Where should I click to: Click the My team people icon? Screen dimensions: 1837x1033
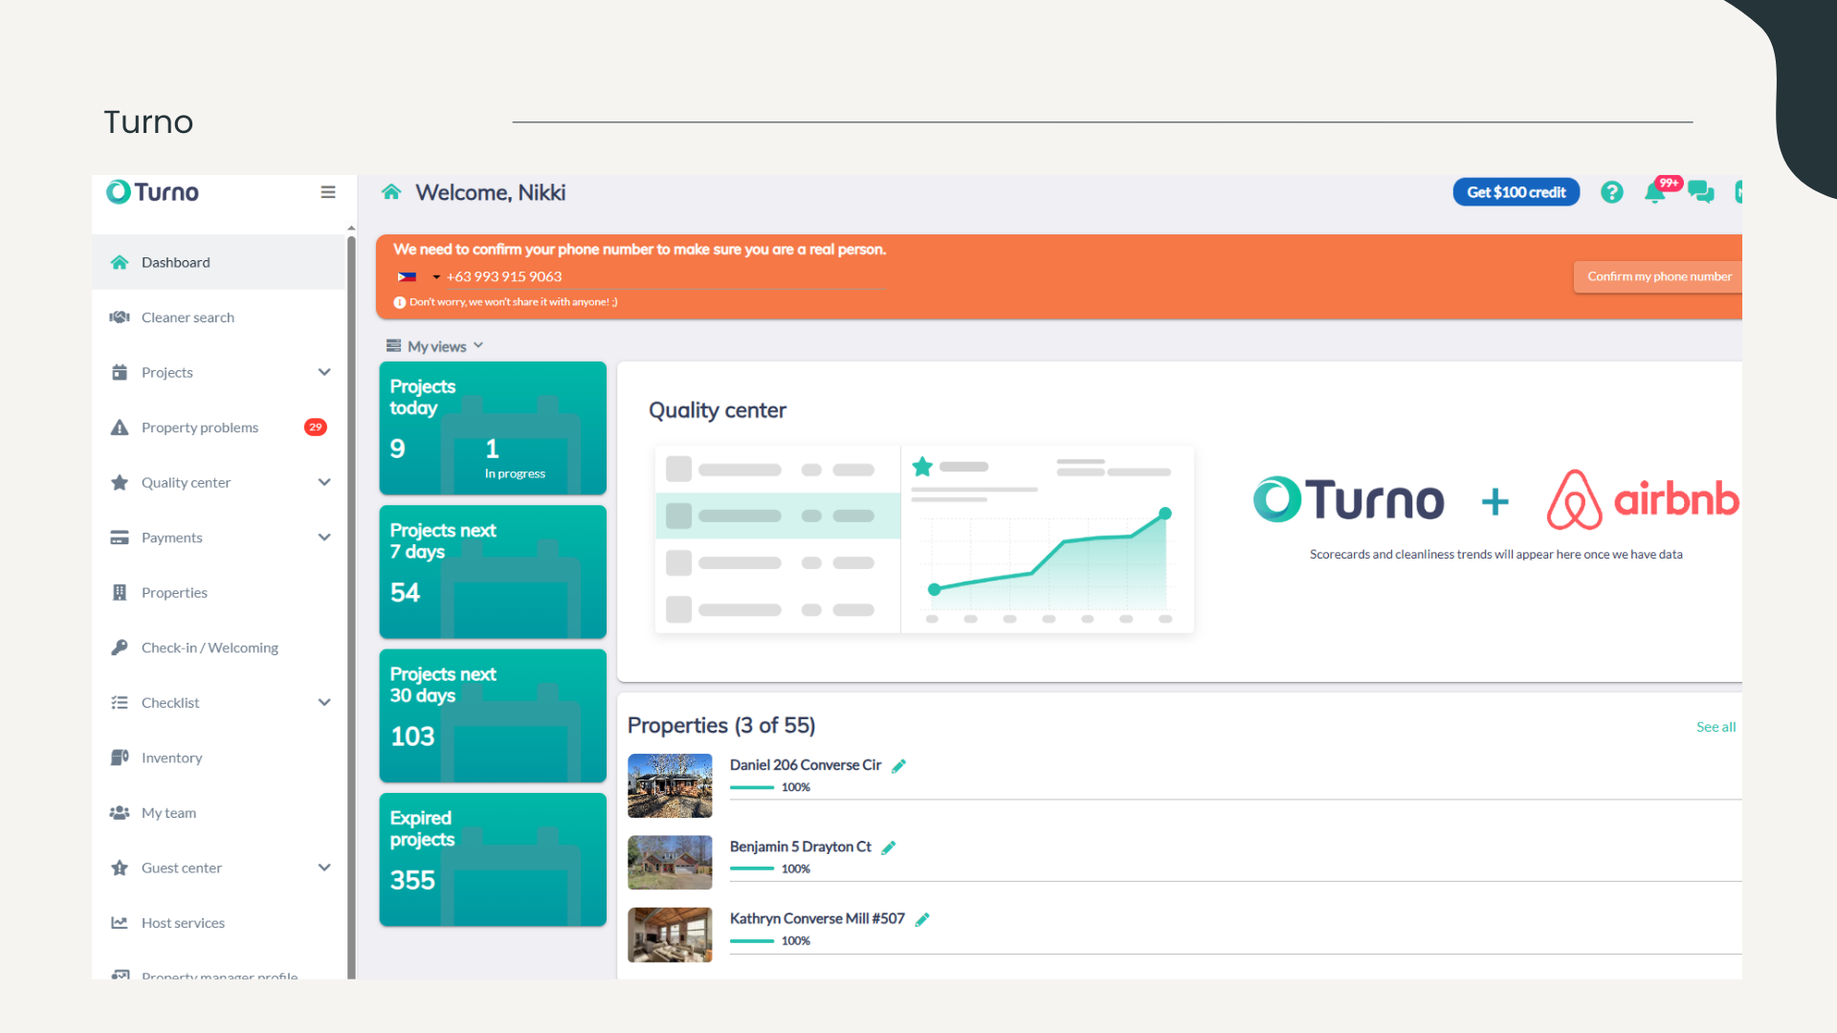click(x=120, y=813)
